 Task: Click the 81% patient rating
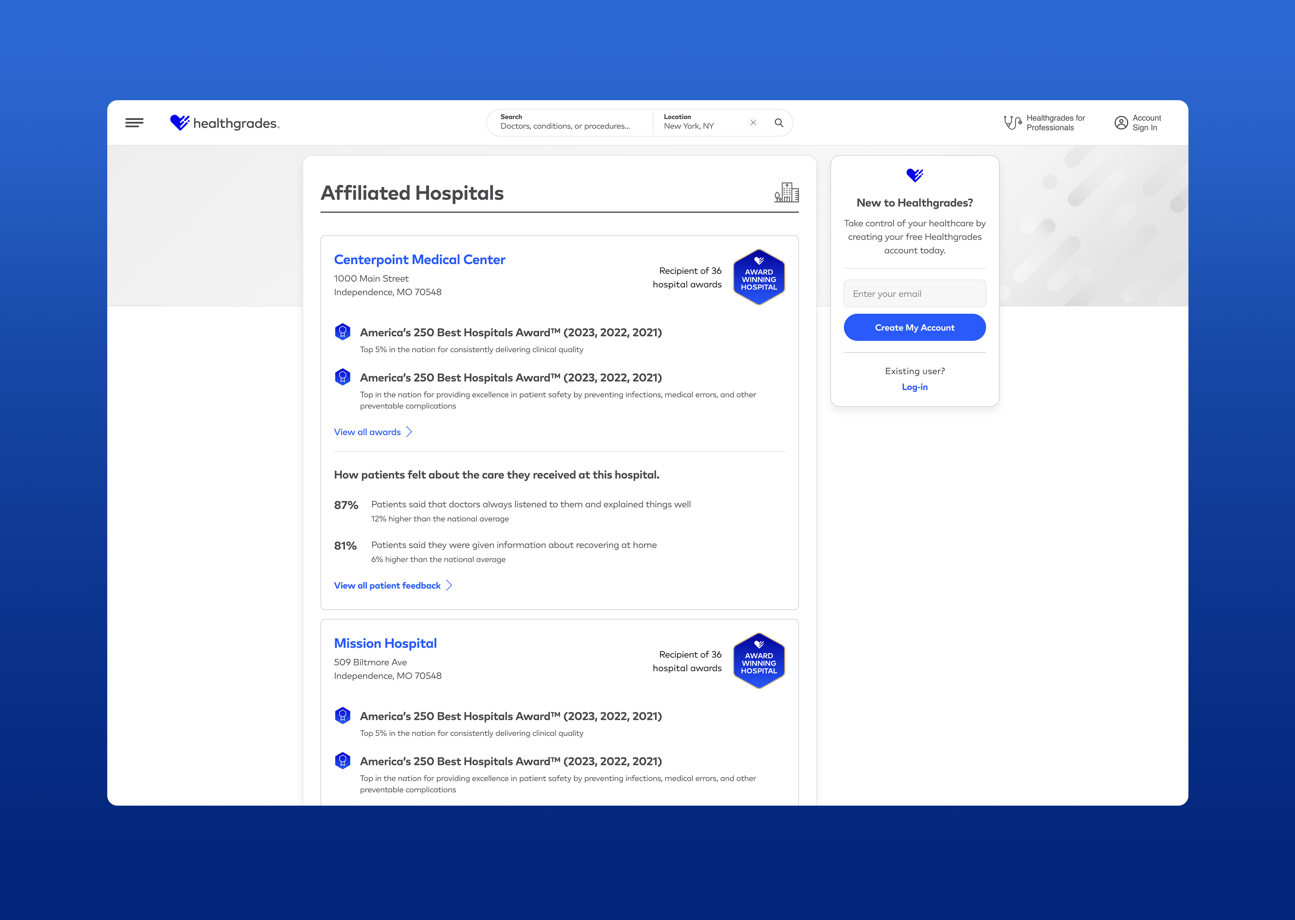(345, 546)
